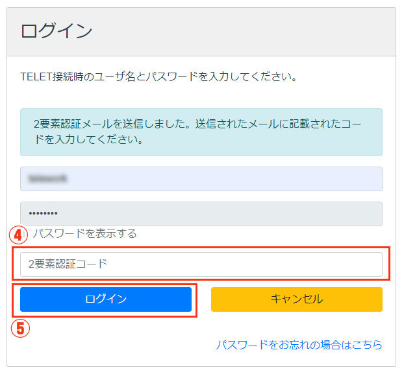
Task: Click the yellow キャンセル button
Action: [297, 299]
